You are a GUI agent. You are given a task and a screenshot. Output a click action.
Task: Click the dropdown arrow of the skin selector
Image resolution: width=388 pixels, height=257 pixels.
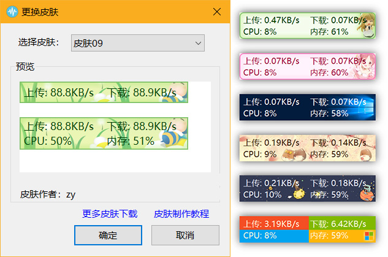click(x=198, y=43)
